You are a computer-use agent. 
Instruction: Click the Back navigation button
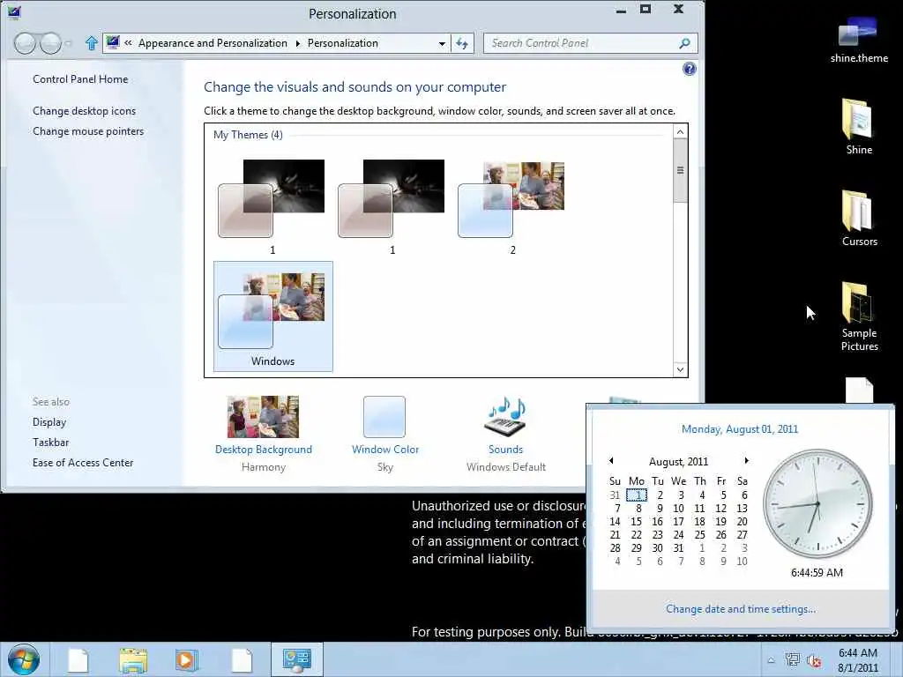coord(25,44)
